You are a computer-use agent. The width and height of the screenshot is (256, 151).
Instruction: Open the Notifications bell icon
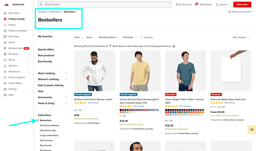point(196,4)
